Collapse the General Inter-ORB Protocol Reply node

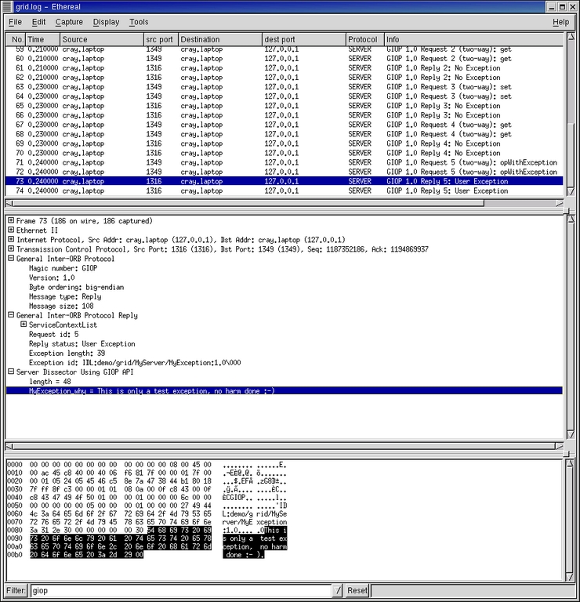coord(11,315)
